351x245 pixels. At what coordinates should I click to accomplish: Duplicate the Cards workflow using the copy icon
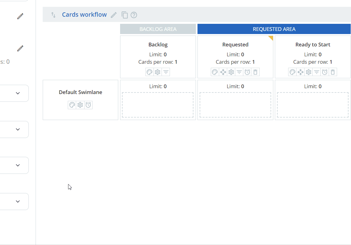point(124,15)
